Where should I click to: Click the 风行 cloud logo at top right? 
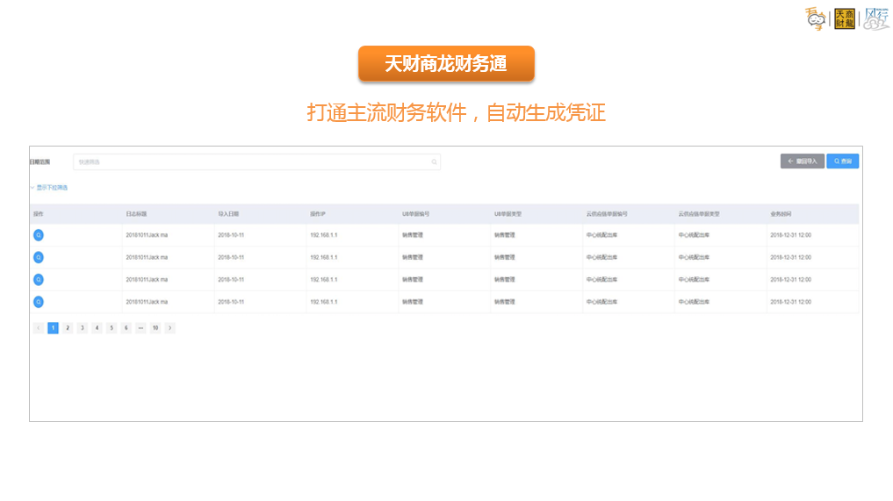876,18
